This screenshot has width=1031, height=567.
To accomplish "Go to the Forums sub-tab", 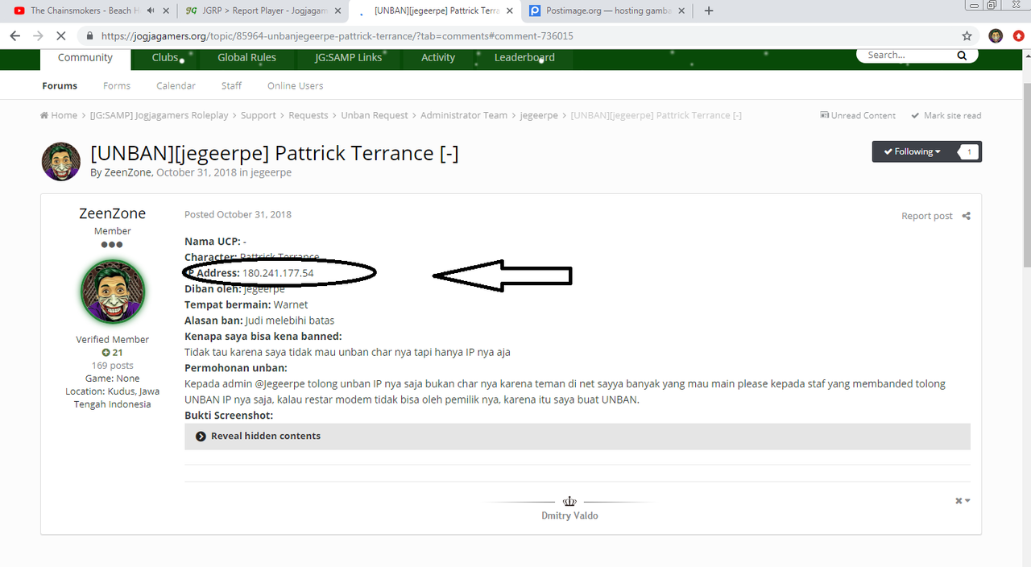I will tap(60, 85).
